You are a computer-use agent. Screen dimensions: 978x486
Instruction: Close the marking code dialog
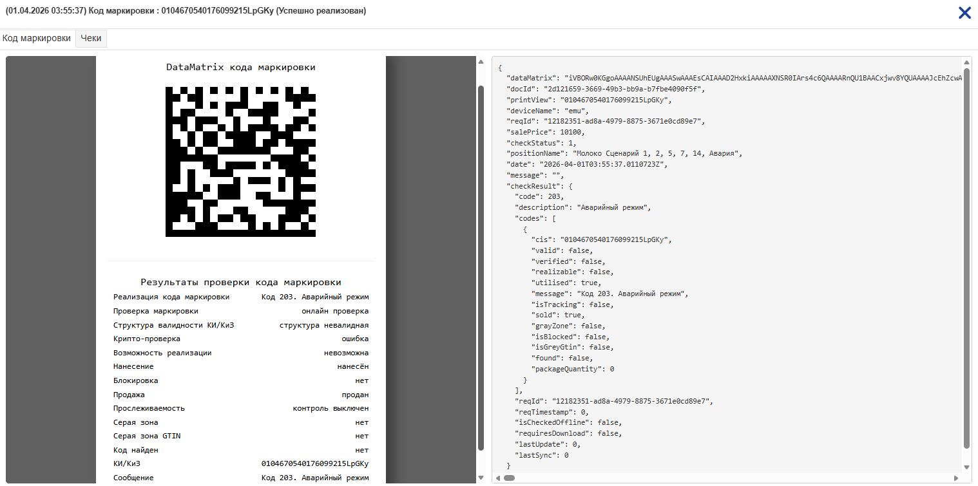coord(964,13)
